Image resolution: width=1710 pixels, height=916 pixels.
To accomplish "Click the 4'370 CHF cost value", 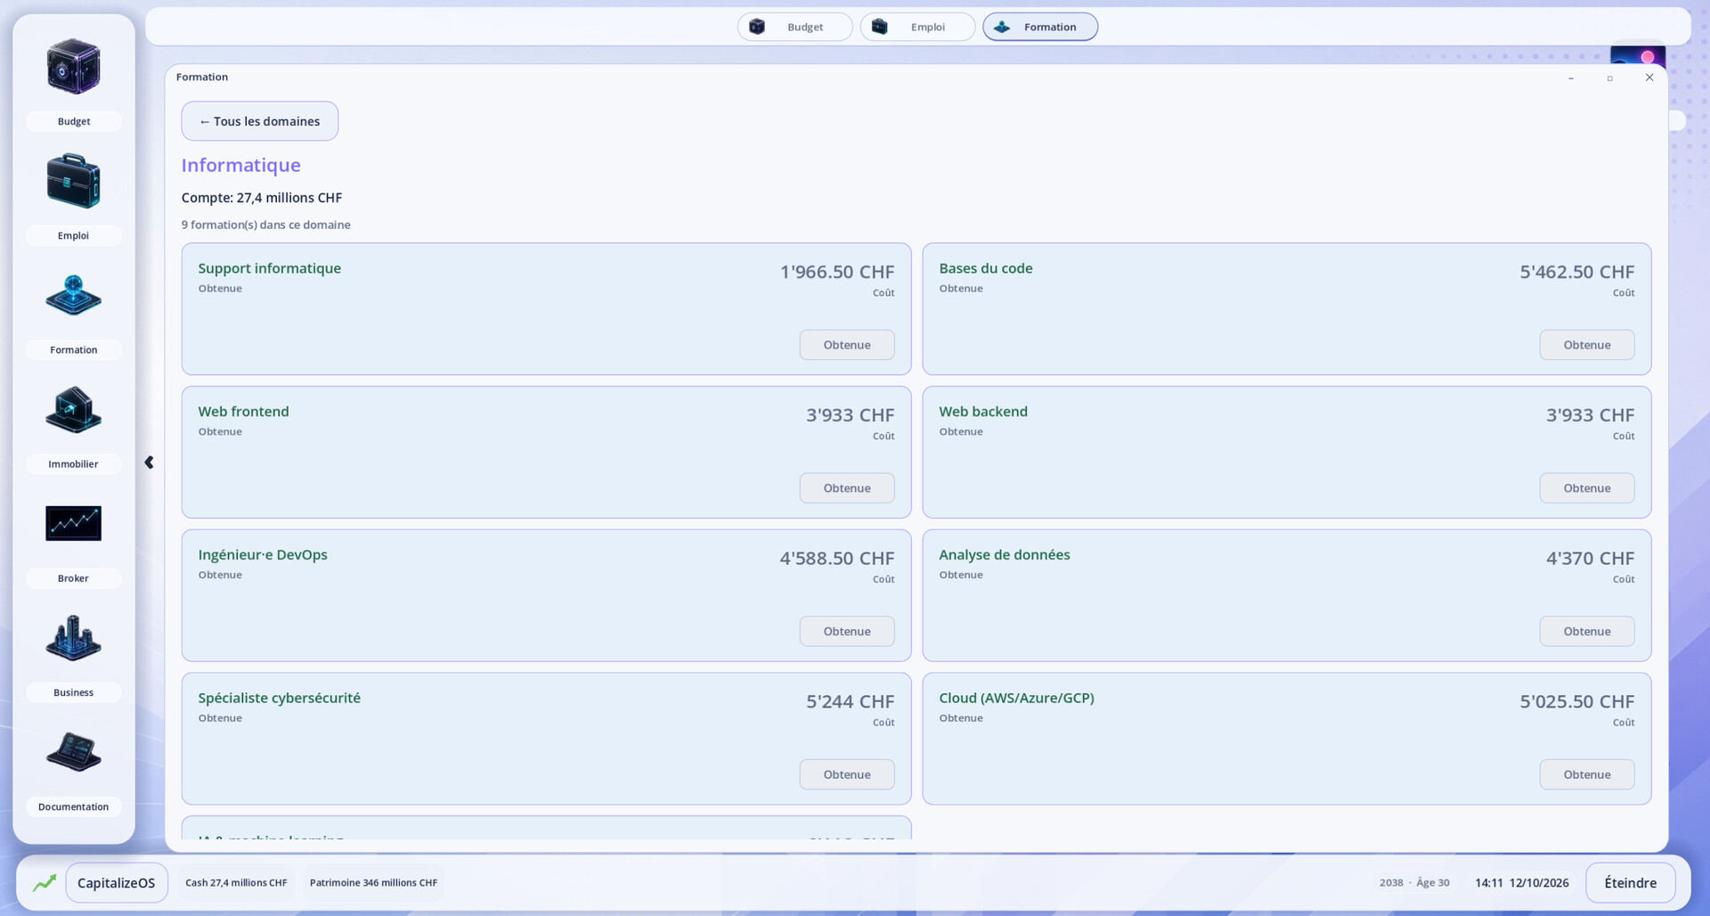I will (1590, 559).
